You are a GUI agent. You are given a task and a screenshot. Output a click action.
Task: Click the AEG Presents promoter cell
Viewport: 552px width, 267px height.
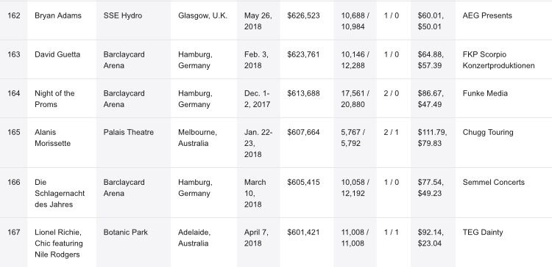(487, 15)
